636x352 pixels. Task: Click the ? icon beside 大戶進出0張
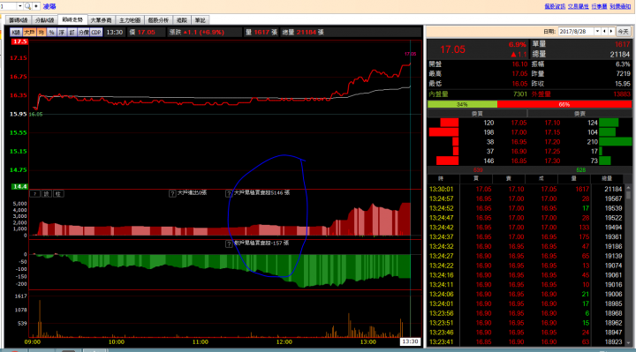(172, 193)
